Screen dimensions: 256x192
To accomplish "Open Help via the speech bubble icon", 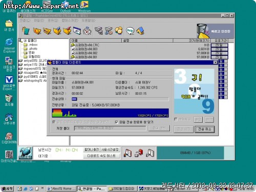I will 130,31.
